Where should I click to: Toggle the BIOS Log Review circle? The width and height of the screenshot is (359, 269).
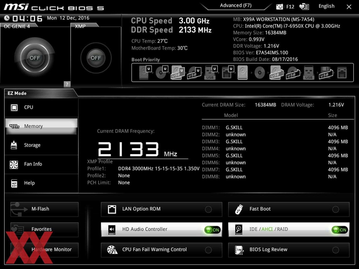pyautogui.click(x=336, y=250)
